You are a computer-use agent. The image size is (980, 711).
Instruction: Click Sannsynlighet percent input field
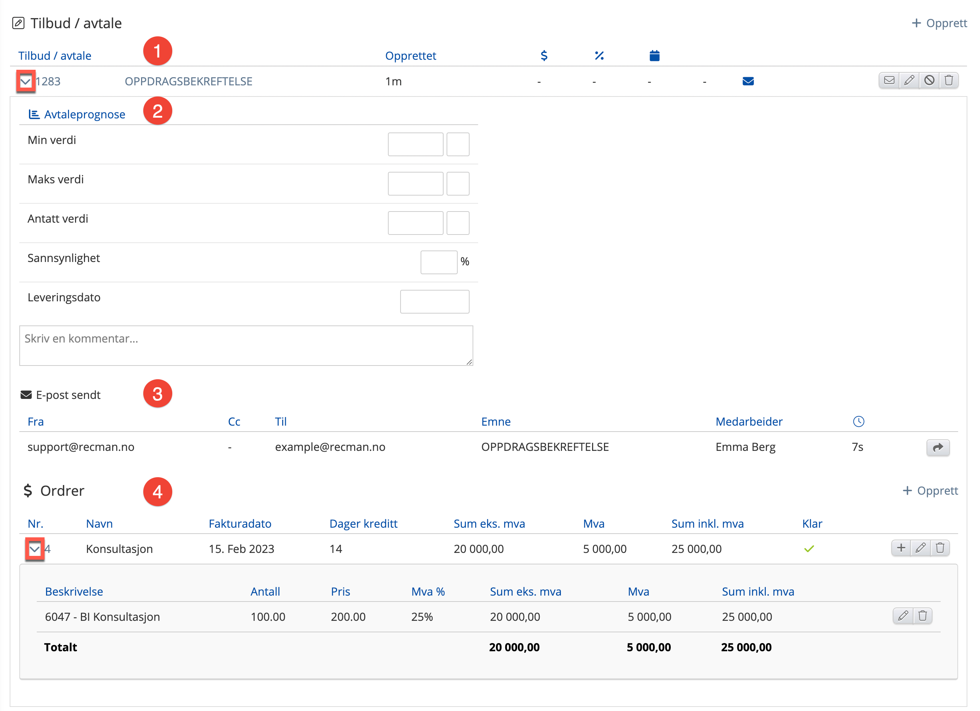tap(438, 262)
